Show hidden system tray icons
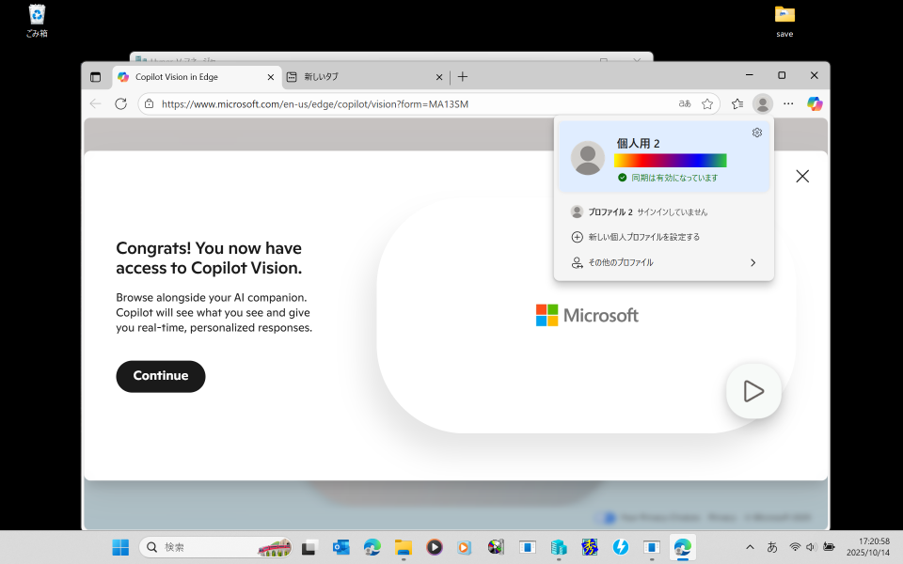Image resolution: width=903 pixels, height=564 pixels. 750,547
